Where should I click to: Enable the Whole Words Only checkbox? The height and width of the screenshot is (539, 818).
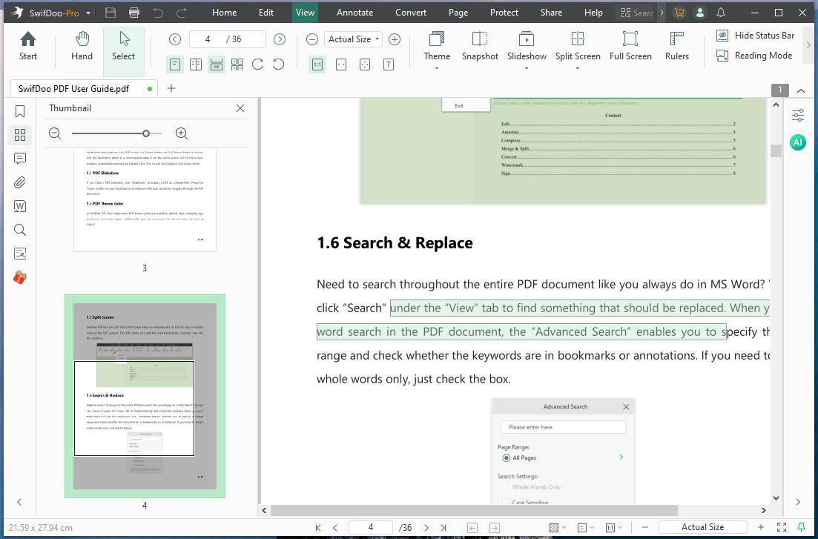tap(506, 487)
